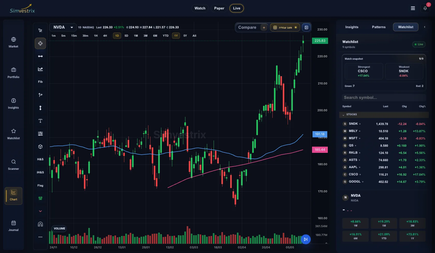
Task: Open the green indicator settings tool
Action: click(40, 198)
